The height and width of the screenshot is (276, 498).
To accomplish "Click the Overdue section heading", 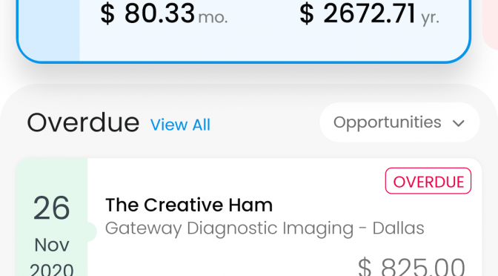I will pos(83,122).
